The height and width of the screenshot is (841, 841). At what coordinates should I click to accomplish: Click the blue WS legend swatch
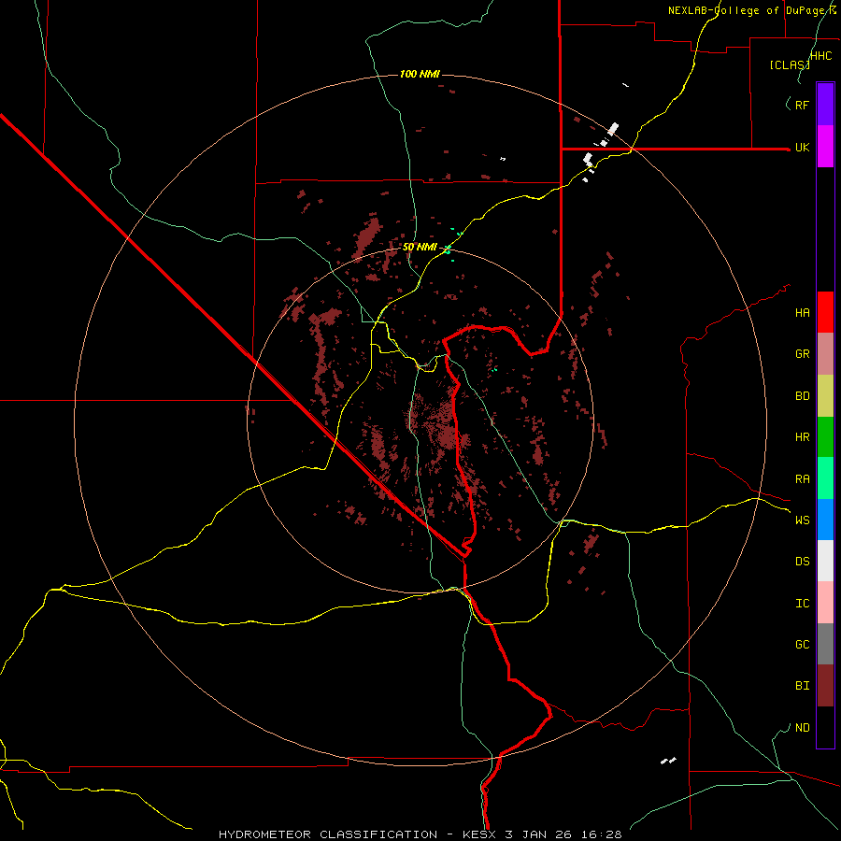pyautogui.click(x=825, y=520)
